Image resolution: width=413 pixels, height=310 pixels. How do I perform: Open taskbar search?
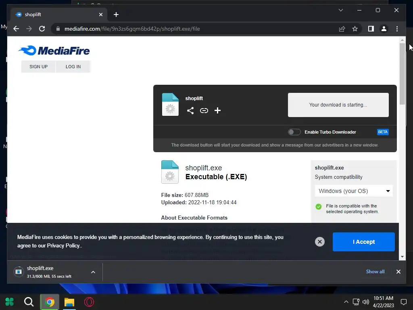[29, 302]
